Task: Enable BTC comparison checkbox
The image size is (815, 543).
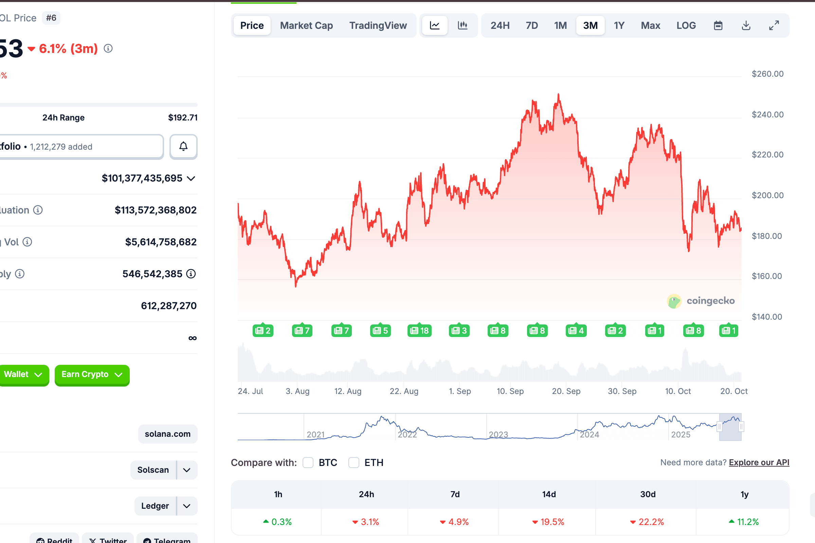Action: point(308,463)
